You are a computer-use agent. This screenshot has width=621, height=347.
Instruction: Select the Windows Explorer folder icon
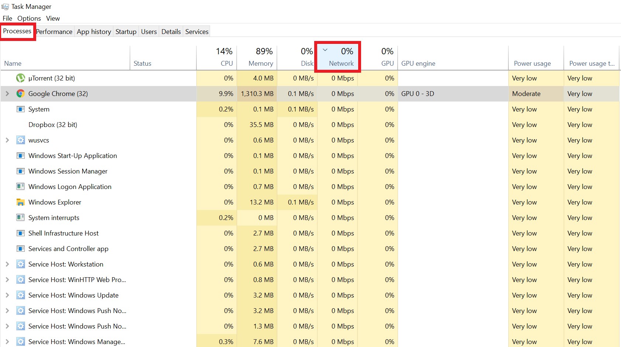click(20, 202)
